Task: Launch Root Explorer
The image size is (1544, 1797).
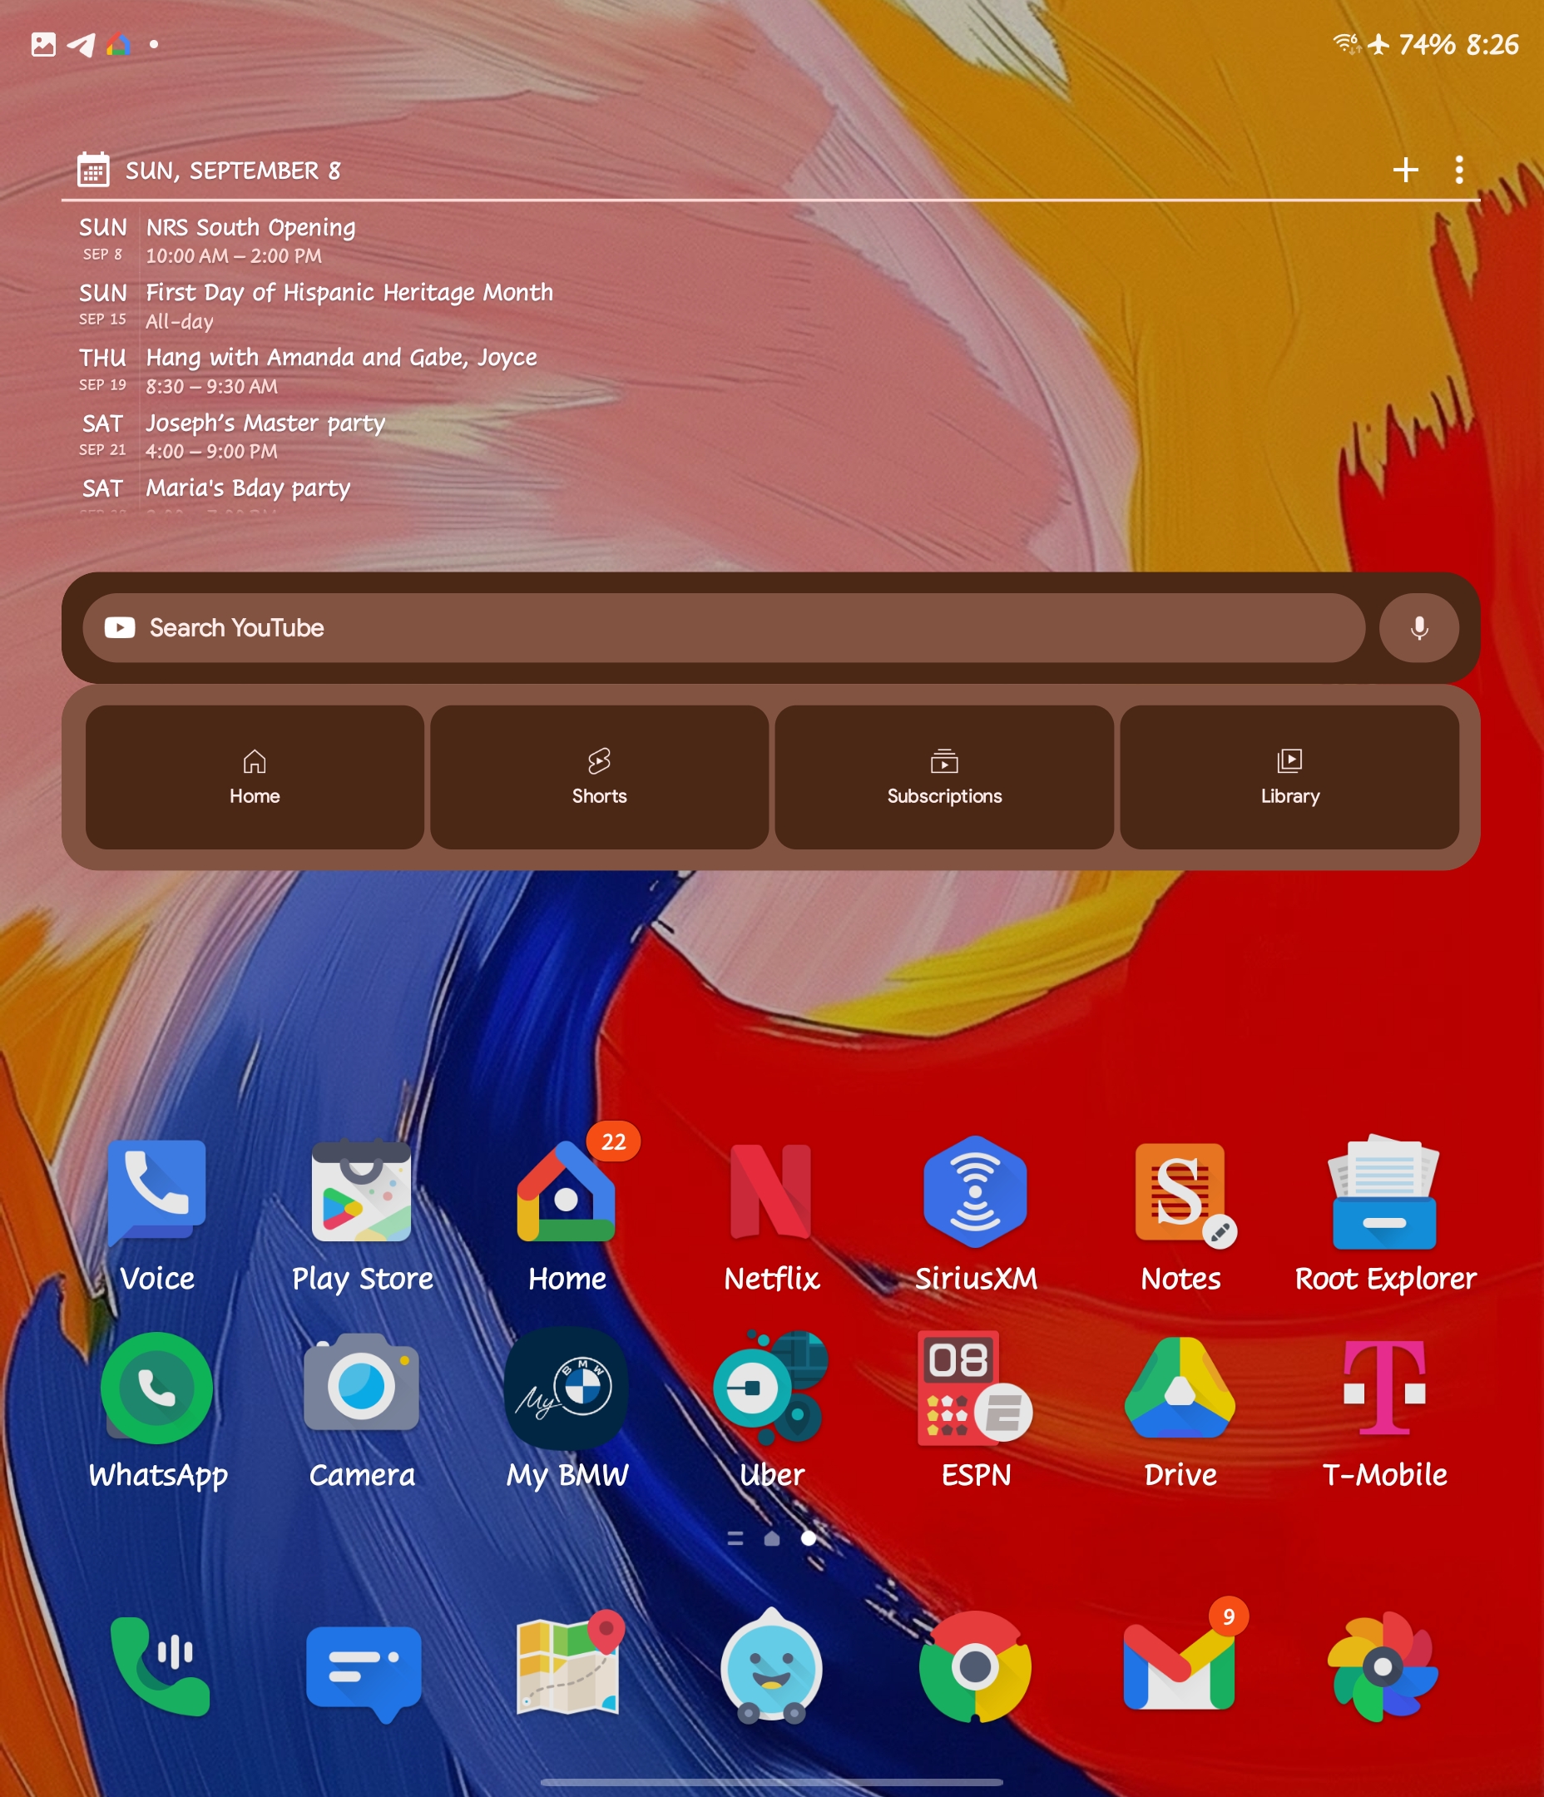Action: coord(1384,1191)
